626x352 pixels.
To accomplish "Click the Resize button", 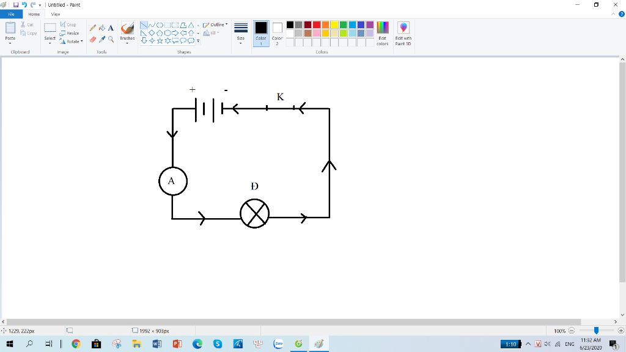I will coord(70,33).
